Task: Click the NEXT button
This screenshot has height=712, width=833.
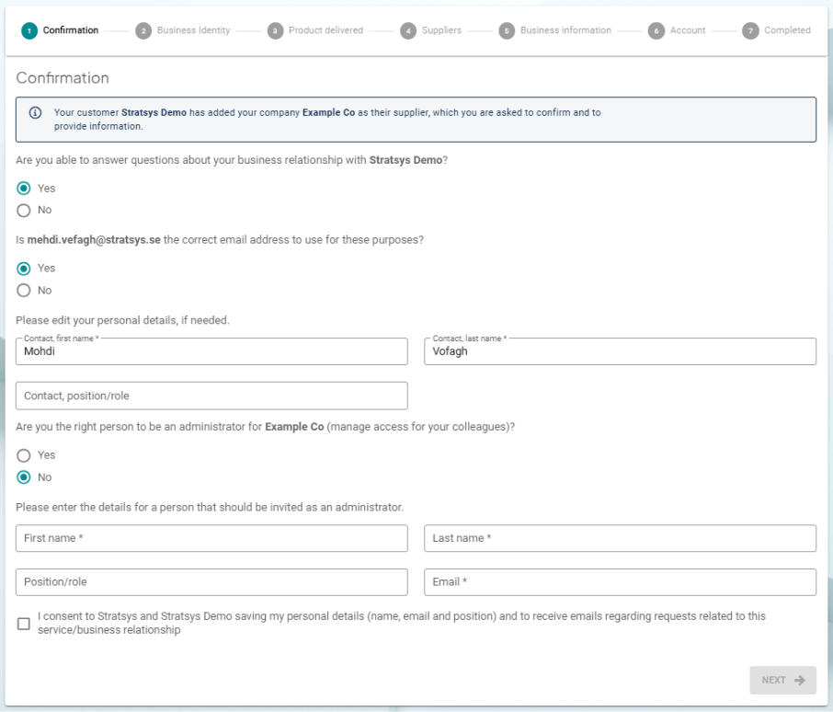Action: click(782, 680)
